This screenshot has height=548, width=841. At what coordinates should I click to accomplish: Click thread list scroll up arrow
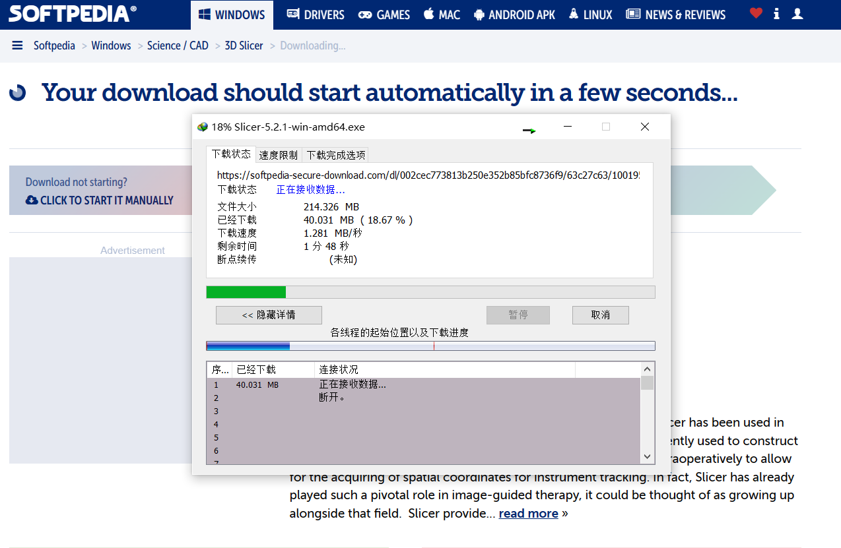click(x=647, y=369)
